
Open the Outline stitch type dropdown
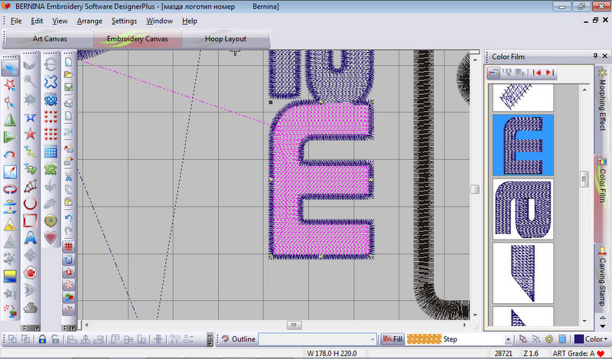click(373, 339)
